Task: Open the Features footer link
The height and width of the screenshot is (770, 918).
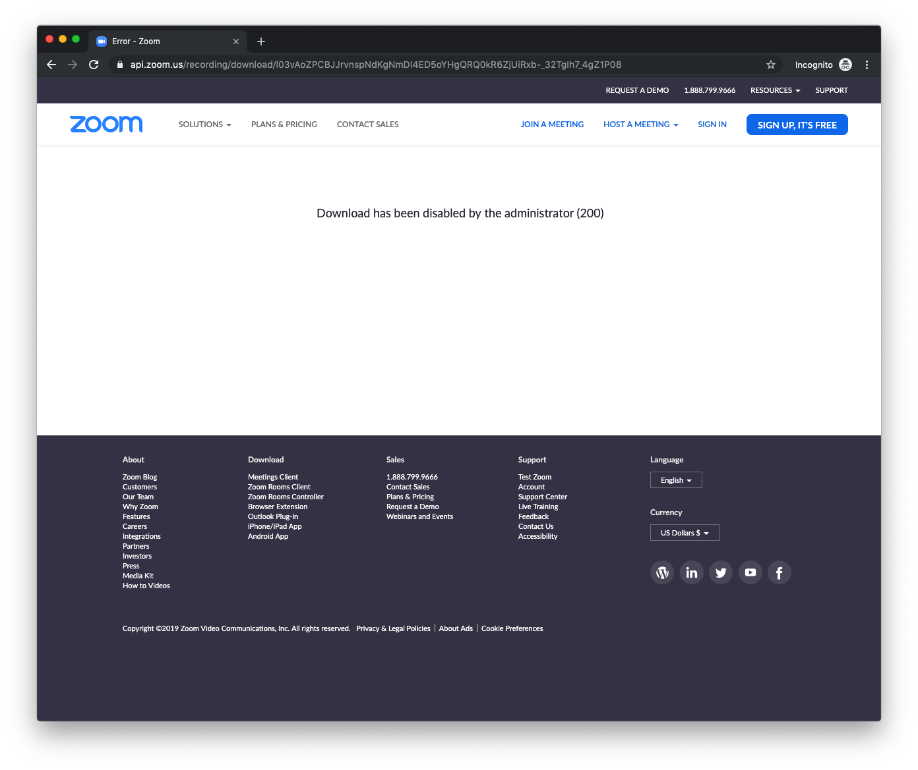Action: (x=137, y=516)
